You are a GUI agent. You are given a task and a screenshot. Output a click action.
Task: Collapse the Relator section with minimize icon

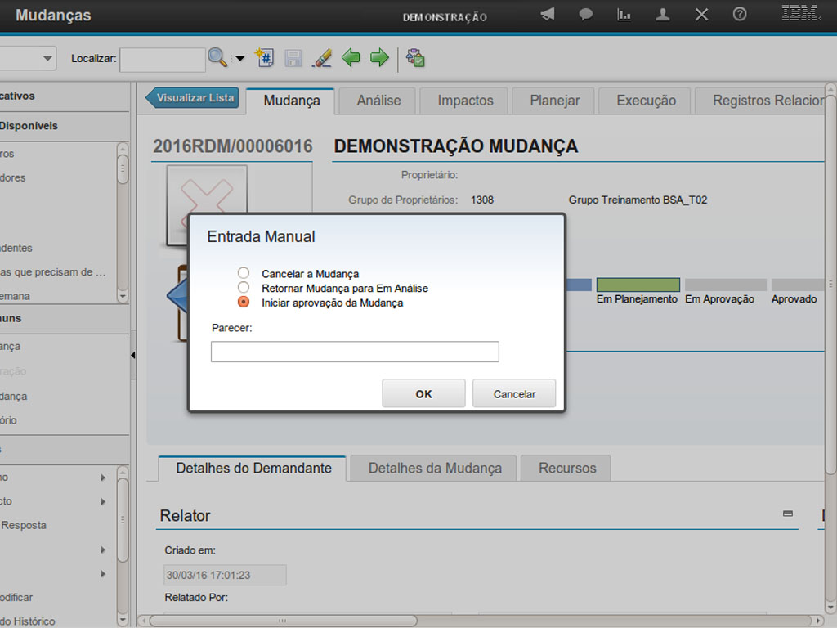point(788,514)
